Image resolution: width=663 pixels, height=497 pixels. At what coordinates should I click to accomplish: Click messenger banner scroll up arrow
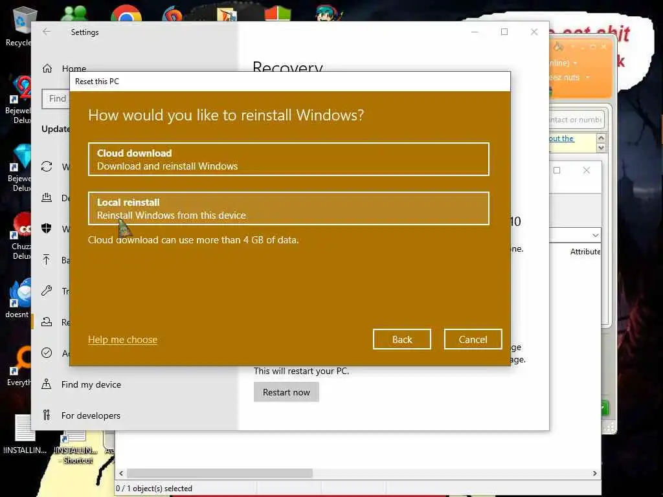(601, 138)
